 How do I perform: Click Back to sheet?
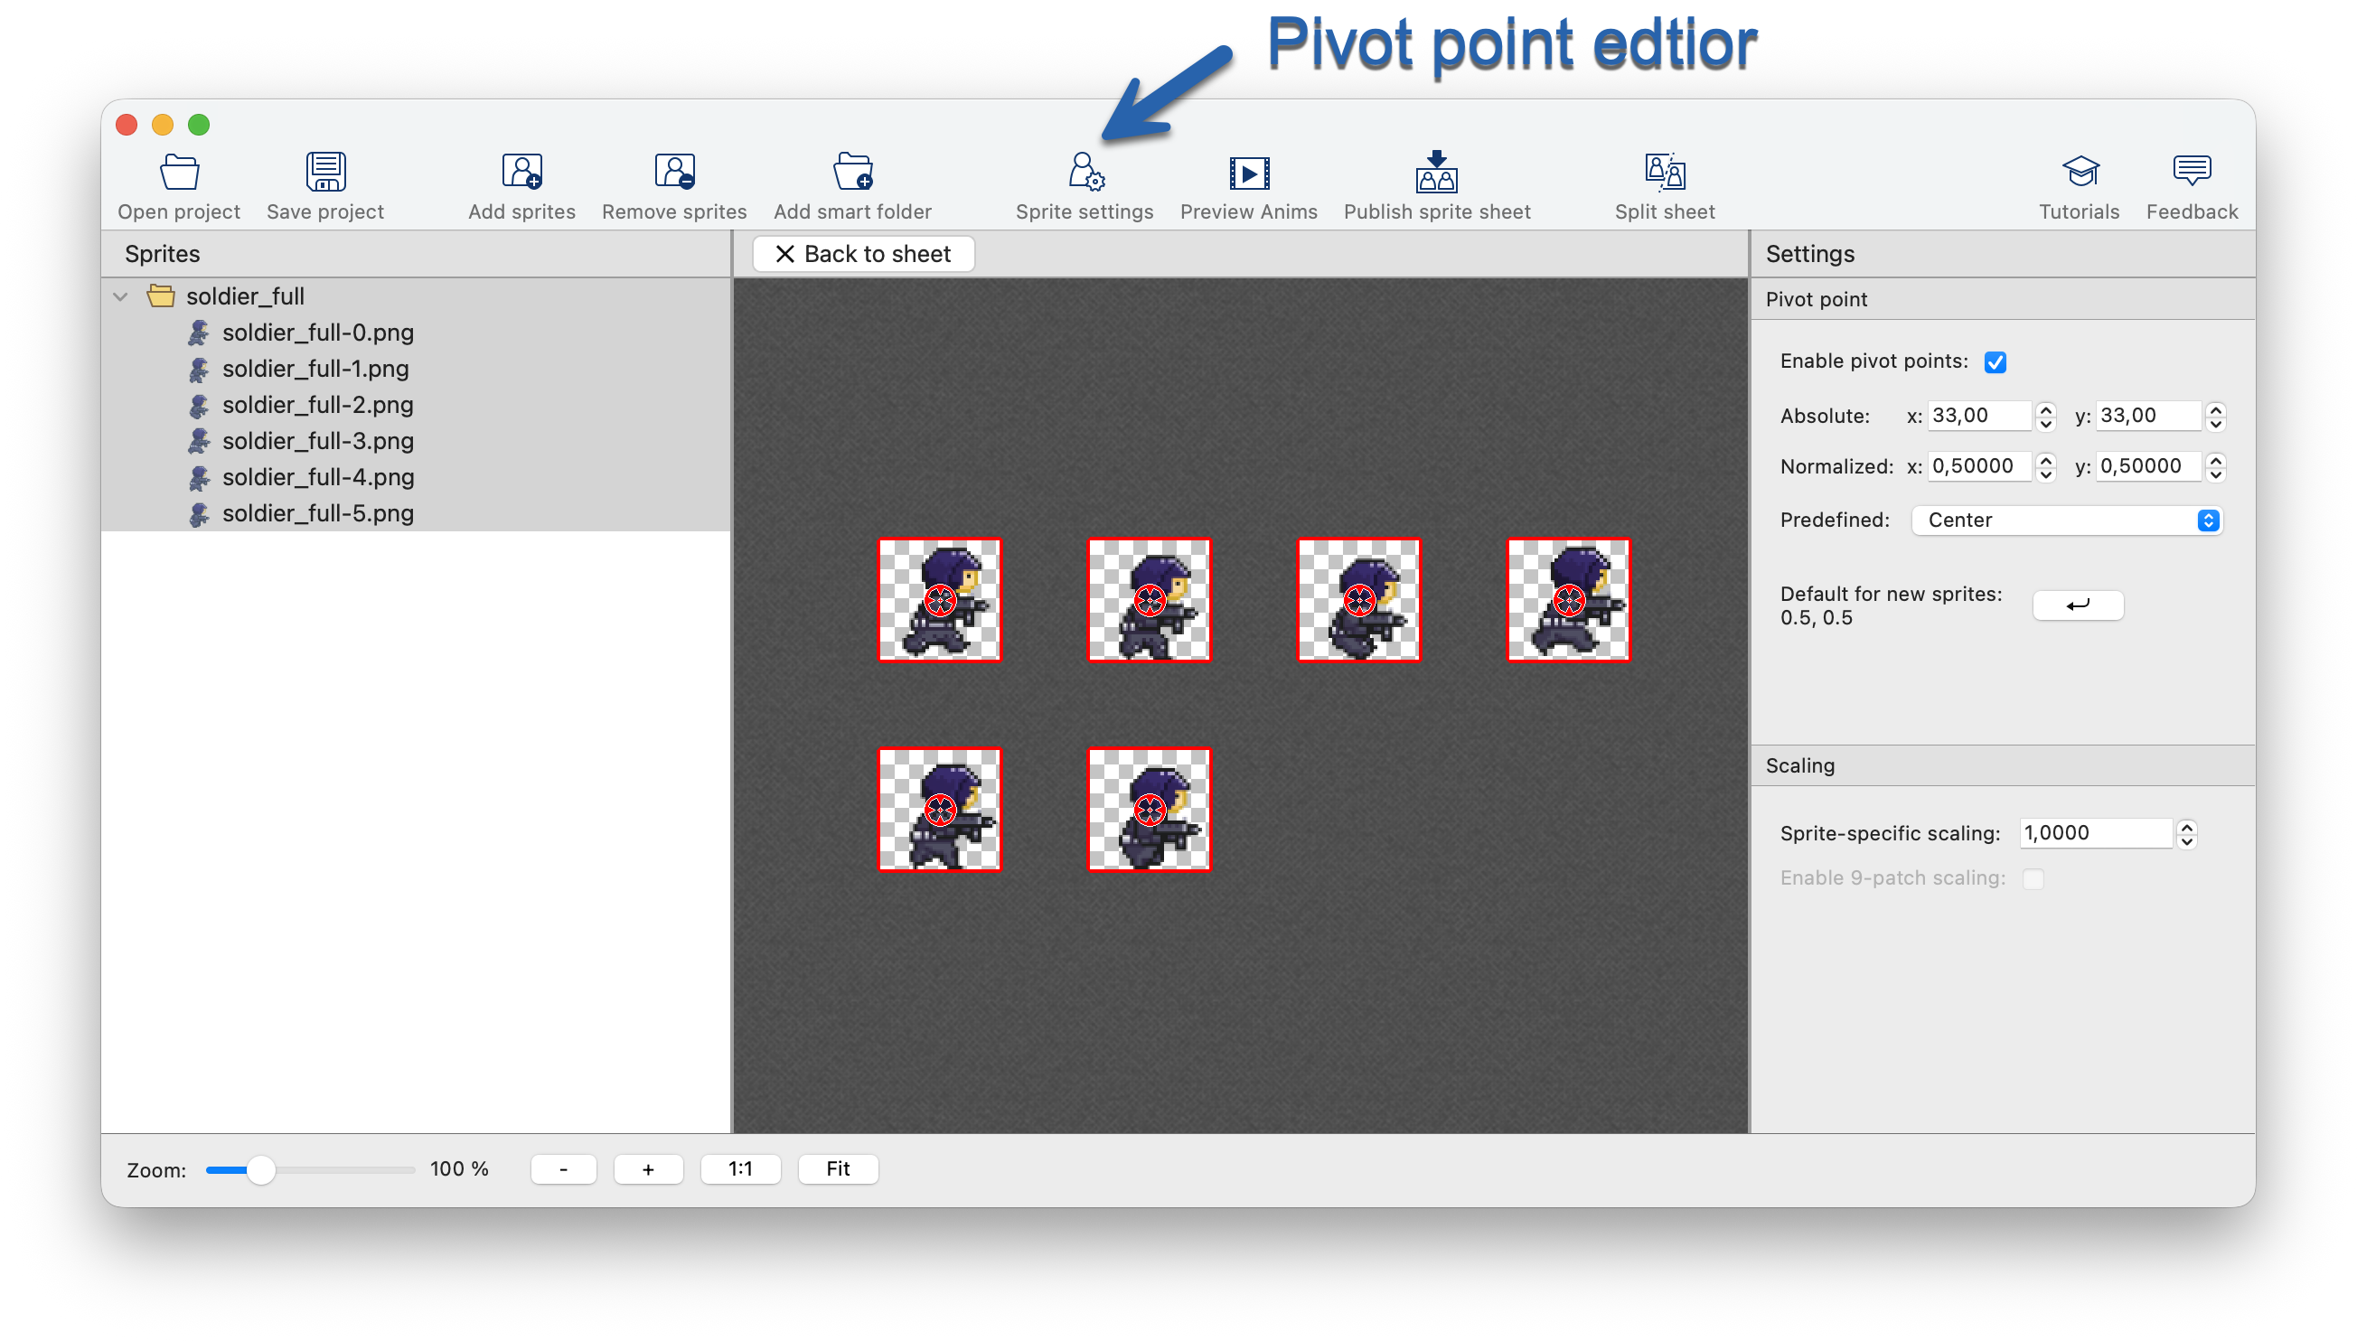pyautogui.click(x=862, y=253)
